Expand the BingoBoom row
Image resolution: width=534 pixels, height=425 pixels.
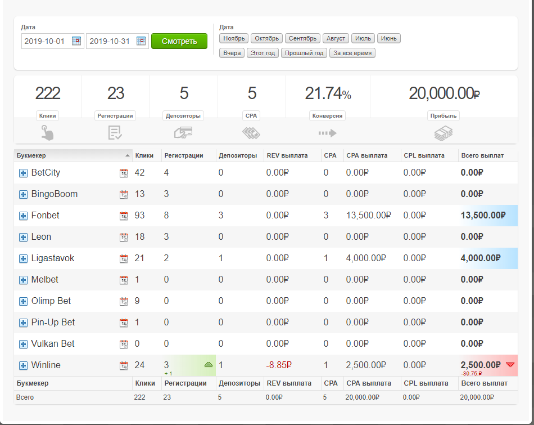23,194
